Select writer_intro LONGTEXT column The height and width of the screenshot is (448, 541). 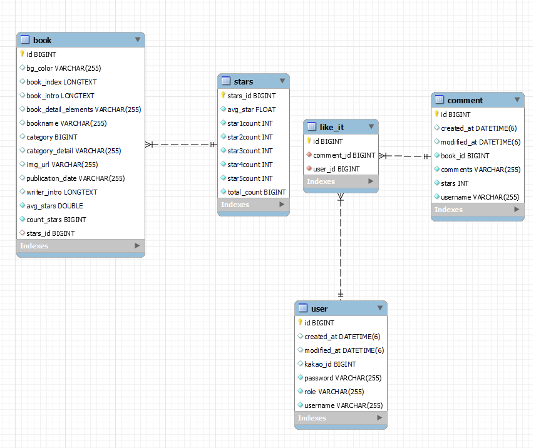(x=81, y=192)
